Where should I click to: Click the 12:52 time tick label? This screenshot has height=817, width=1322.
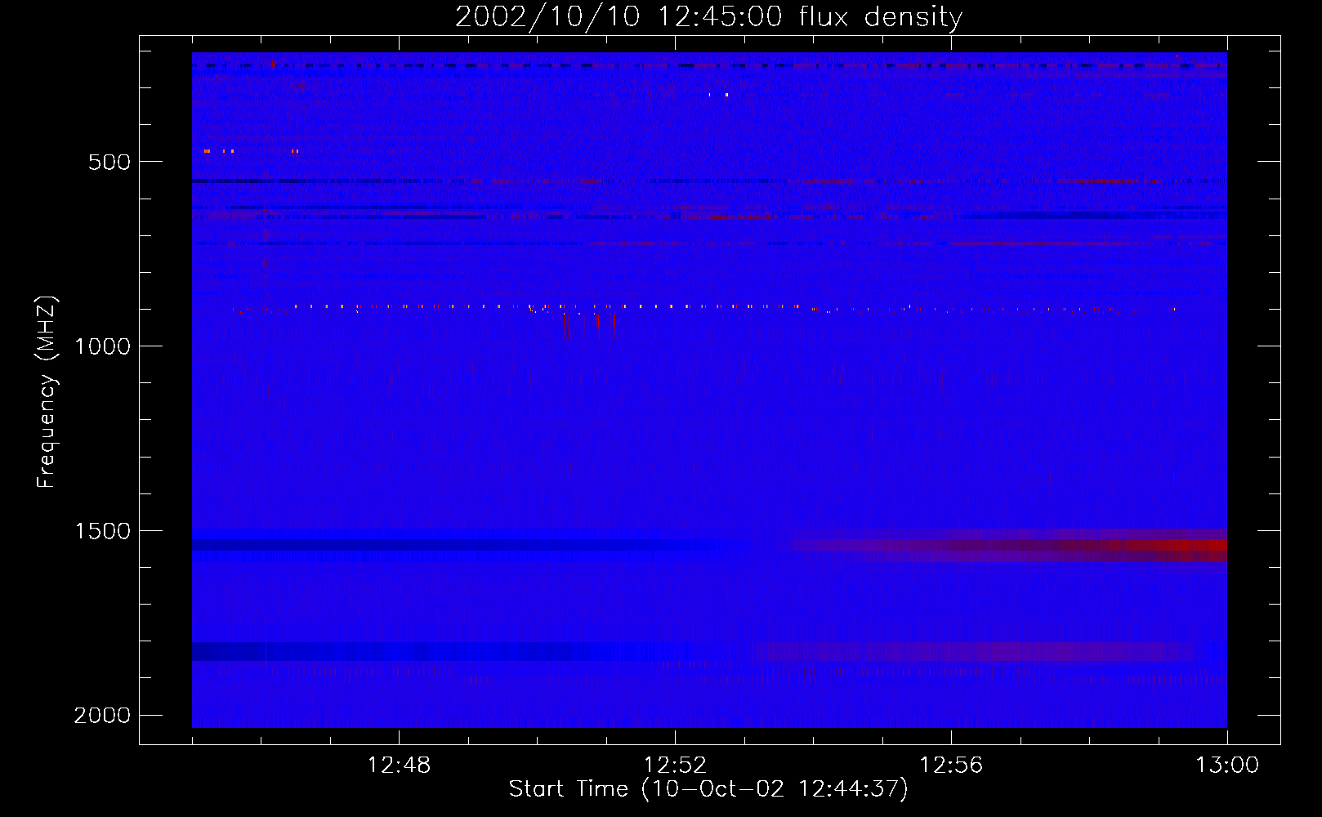(675, 766)
